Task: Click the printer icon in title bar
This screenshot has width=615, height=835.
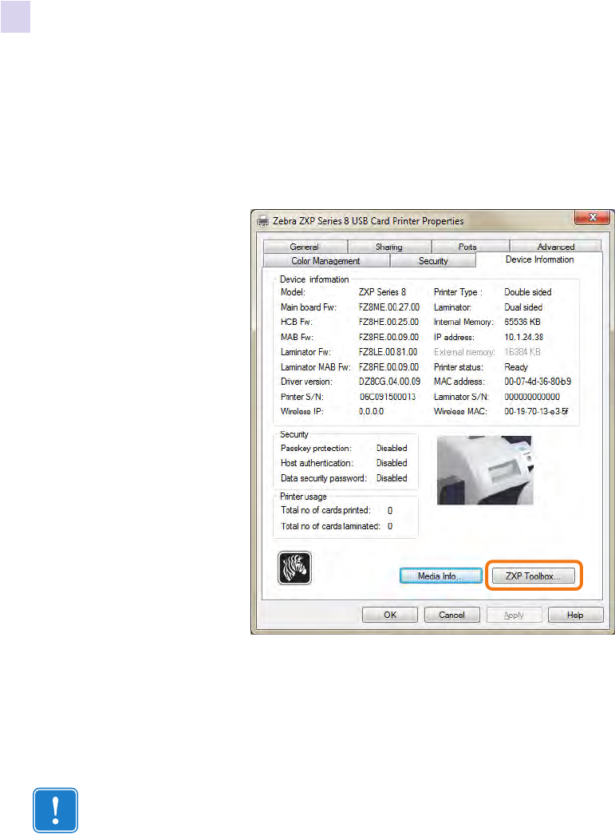Action: [262, 221]
